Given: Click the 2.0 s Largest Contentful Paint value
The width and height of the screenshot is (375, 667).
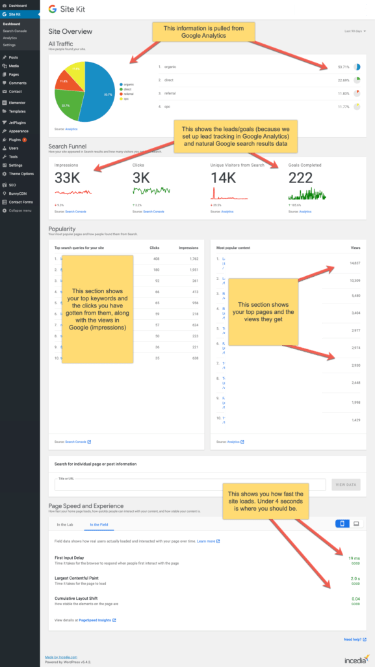Looking at the screenshot, I should tap(355, 578).
